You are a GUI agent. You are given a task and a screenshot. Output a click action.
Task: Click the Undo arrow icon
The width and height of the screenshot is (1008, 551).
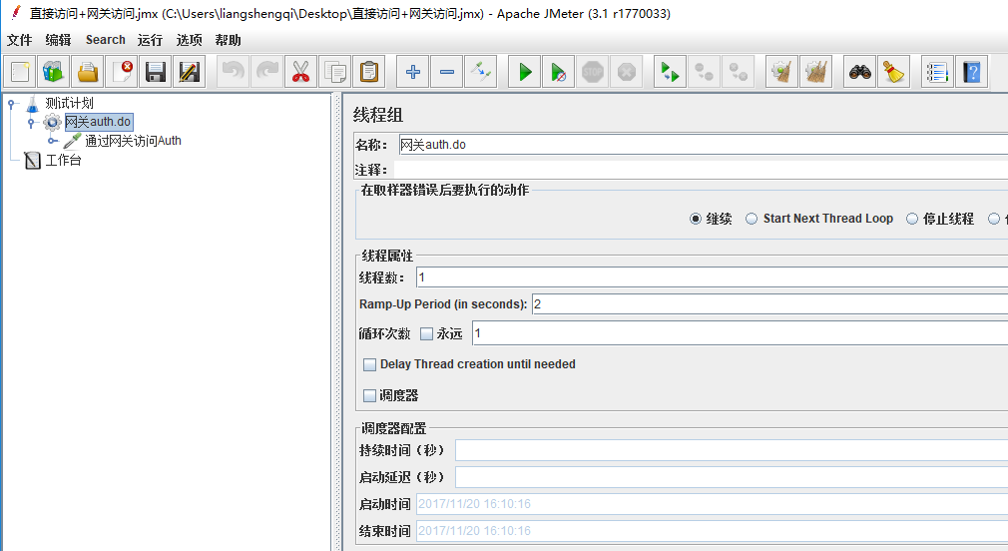(233, 71)
